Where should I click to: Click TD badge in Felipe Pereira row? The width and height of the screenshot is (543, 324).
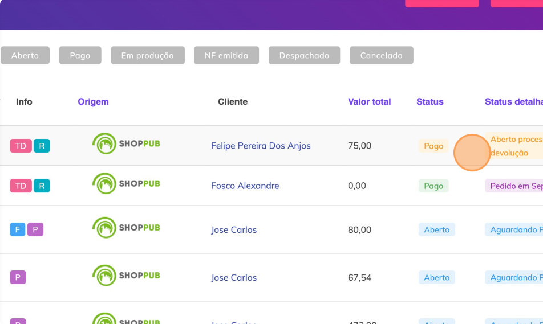21,146
